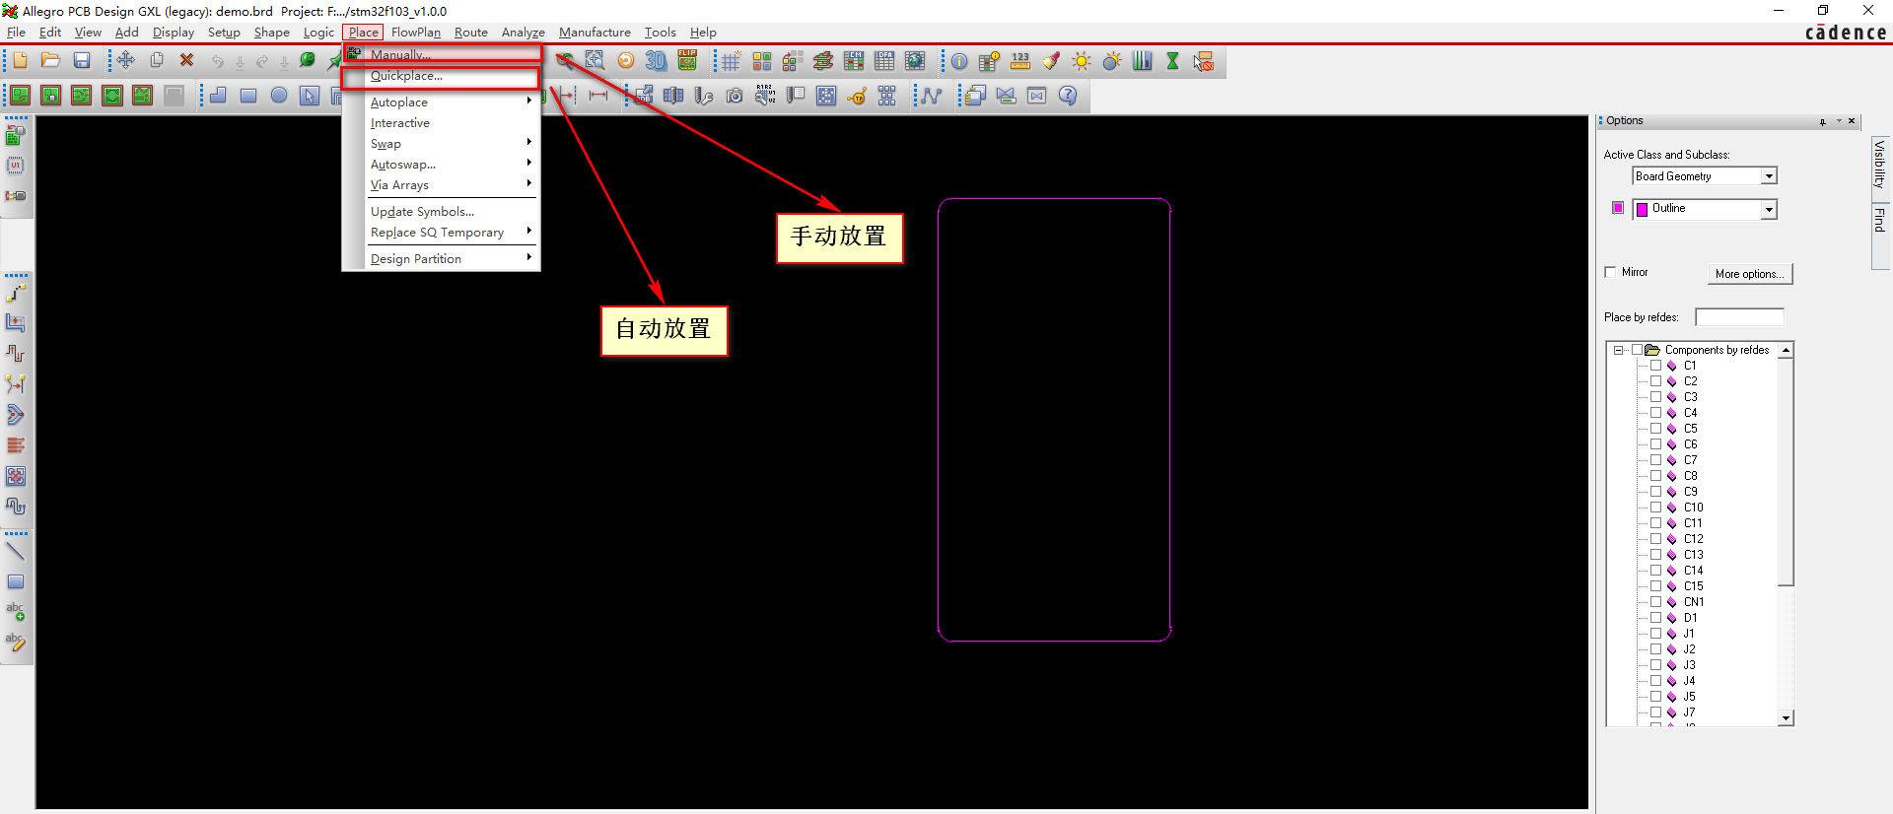Select the rectangle shape add icon

[248, 96]
